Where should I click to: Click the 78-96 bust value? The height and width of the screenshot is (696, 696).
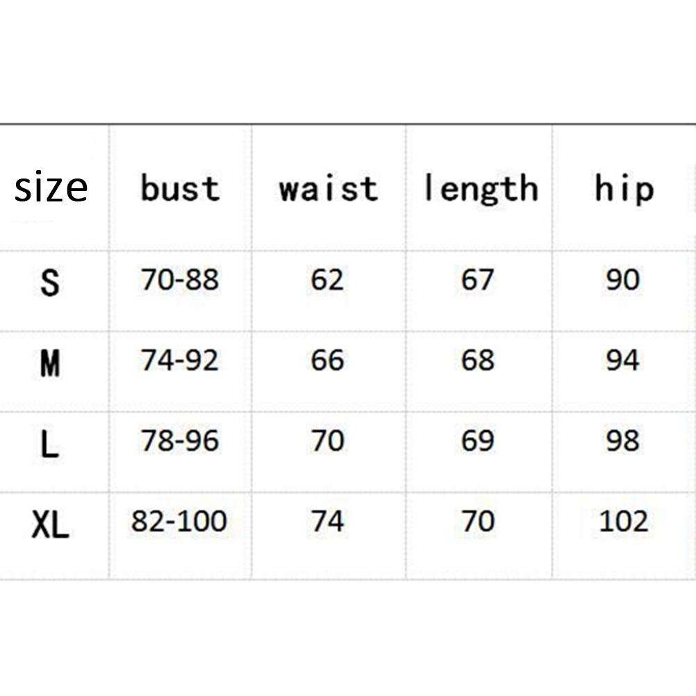click(x=180, y=441)
